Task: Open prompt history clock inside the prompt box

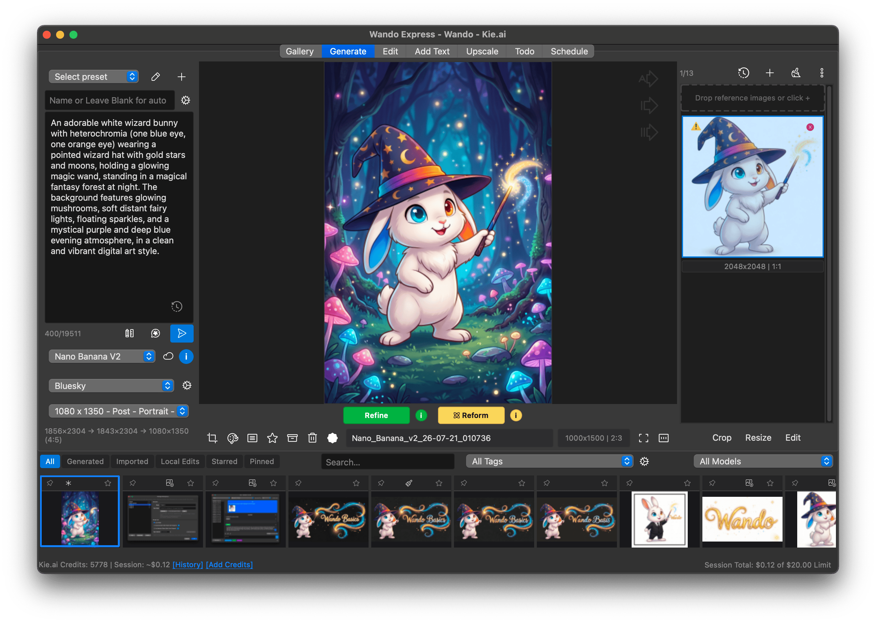Action: click(176, 306)
